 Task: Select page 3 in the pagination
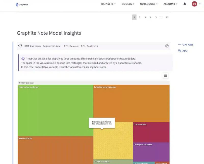coord(145,17)
